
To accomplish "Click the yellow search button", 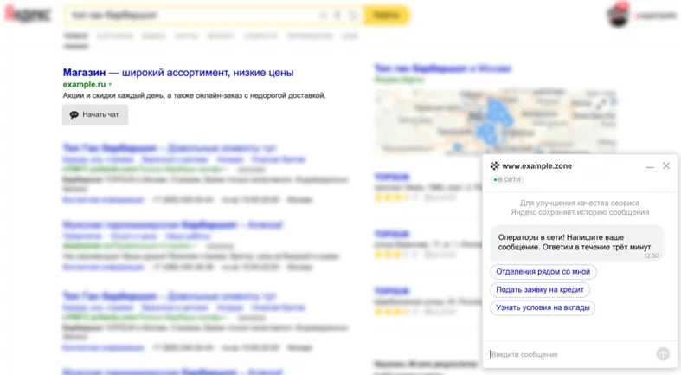I will pyautogui.click(x=386, y=16).
